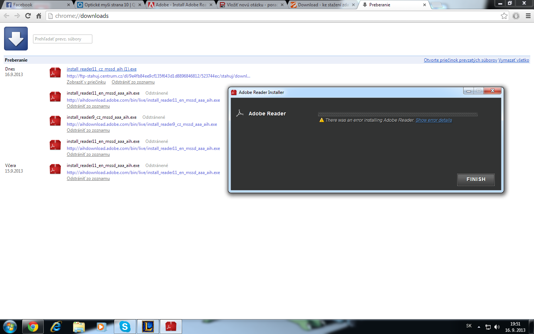
Task: Open League of Legends from the taskbar
Action: coord(148,327)
